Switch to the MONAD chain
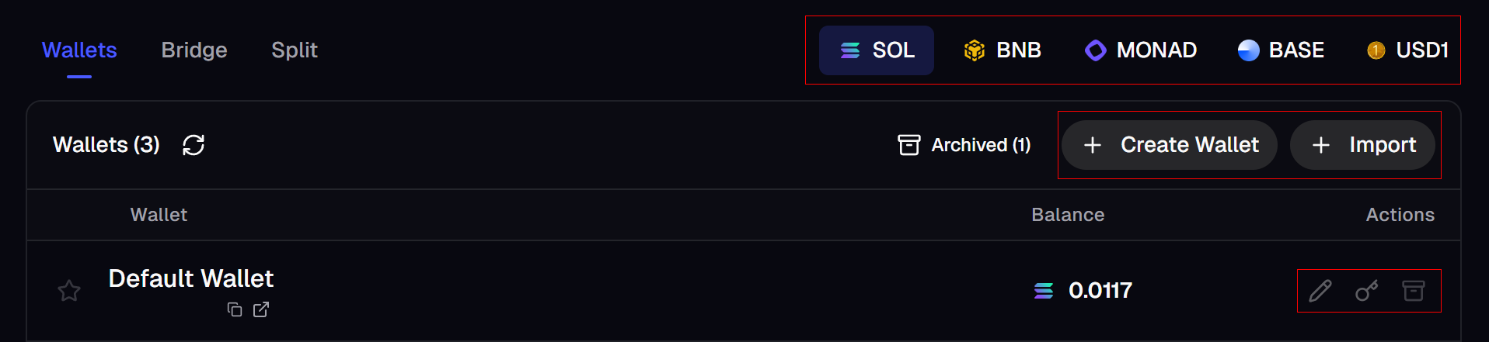The image size is (1489, 342). pos(1141,50)
